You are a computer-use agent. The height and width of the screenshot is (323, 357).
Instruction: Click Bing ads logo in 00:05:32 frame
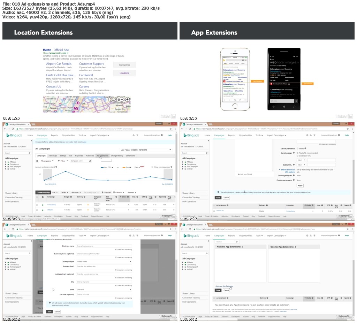14,236
